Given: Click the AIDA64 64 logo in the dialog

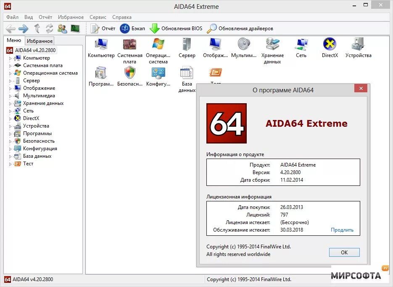Looking at the screenshot, I should [226, 123].
